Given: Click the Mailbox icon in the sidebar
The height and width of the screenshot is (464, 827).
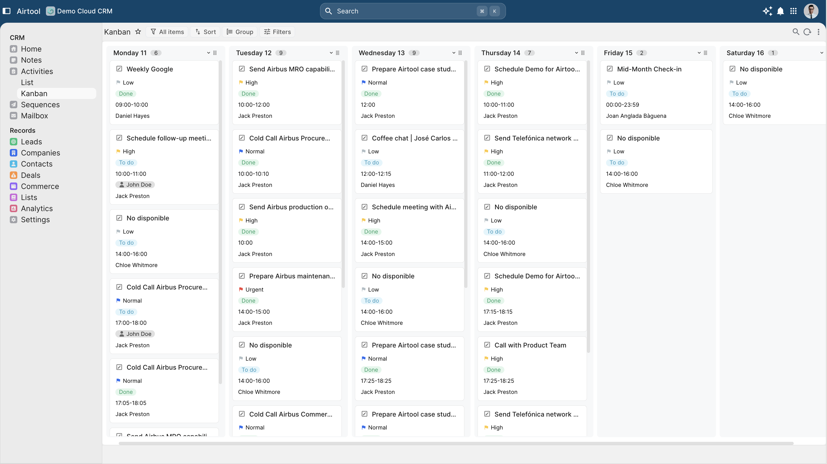Looking at the screenshot, I should 13,116.
